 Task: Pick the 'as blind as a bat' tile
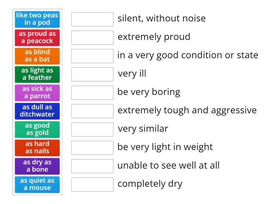pos(37,56)
